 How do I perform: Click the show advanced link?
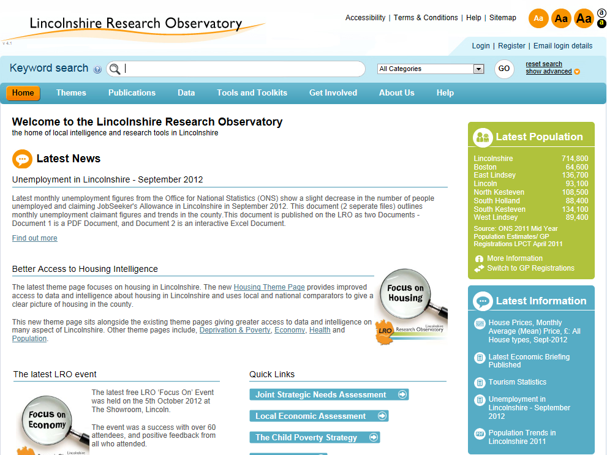coord(549,71)
